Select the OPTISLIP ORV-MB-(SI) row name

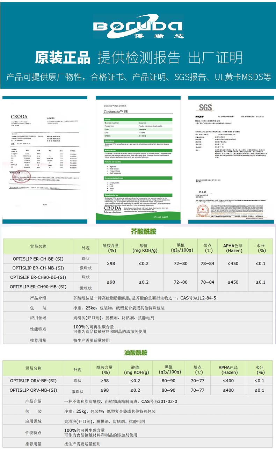[33, 390]
